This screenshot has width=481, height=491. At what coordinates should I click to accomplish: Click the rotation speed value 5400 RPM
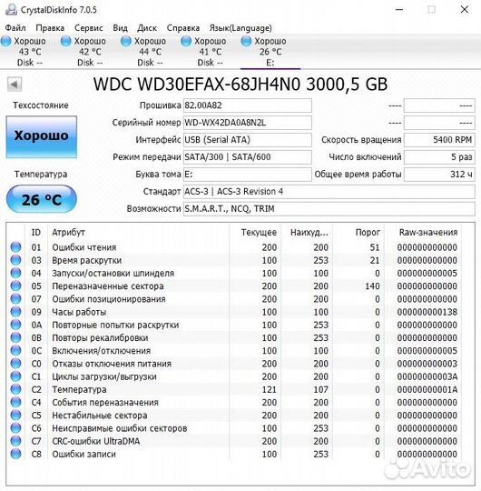(439, 140)
